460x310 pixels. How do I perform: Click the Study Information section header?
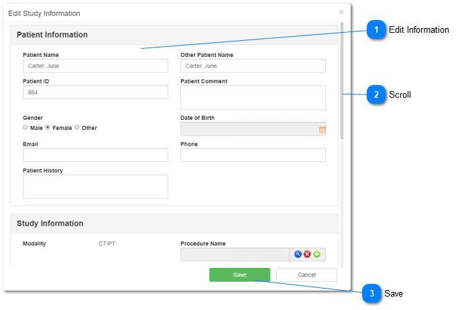pyautogui.click(x=174, y=224)
